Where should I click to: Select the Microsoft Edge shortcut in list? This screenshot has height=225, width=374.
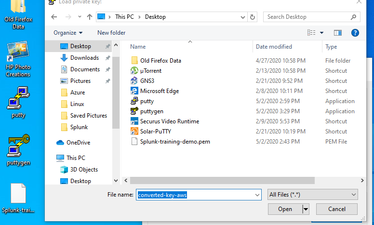(x=160, y=91)
